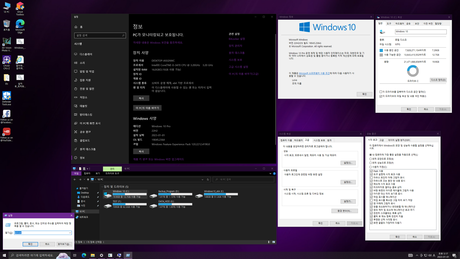Toggle the Peek 사용 checkbox
The height and width of the screenshot is (259, 460).
coord(372,171)
